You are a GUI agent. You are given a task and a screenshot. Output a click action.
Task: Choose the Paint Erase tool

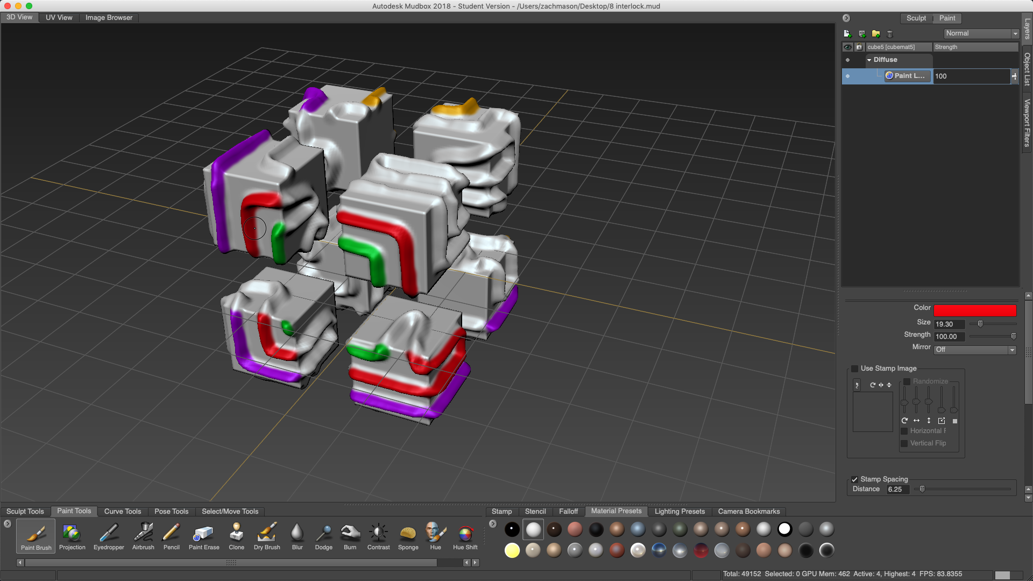coord(203,536)
